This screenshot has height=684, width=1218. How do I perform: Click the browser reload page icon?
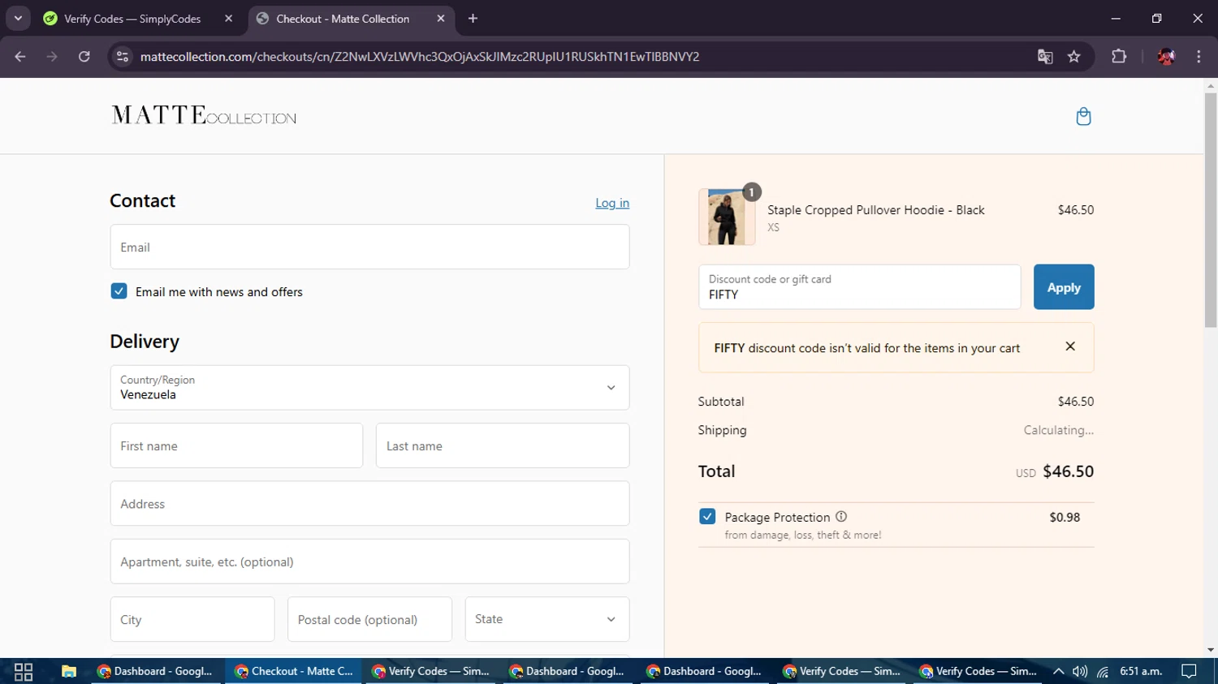[x=84, y=57]
